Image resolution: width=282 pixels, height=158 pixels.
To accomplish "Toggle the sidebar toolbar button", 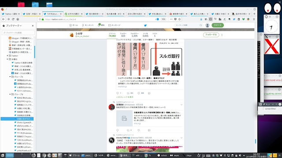I will coord(211,19).
